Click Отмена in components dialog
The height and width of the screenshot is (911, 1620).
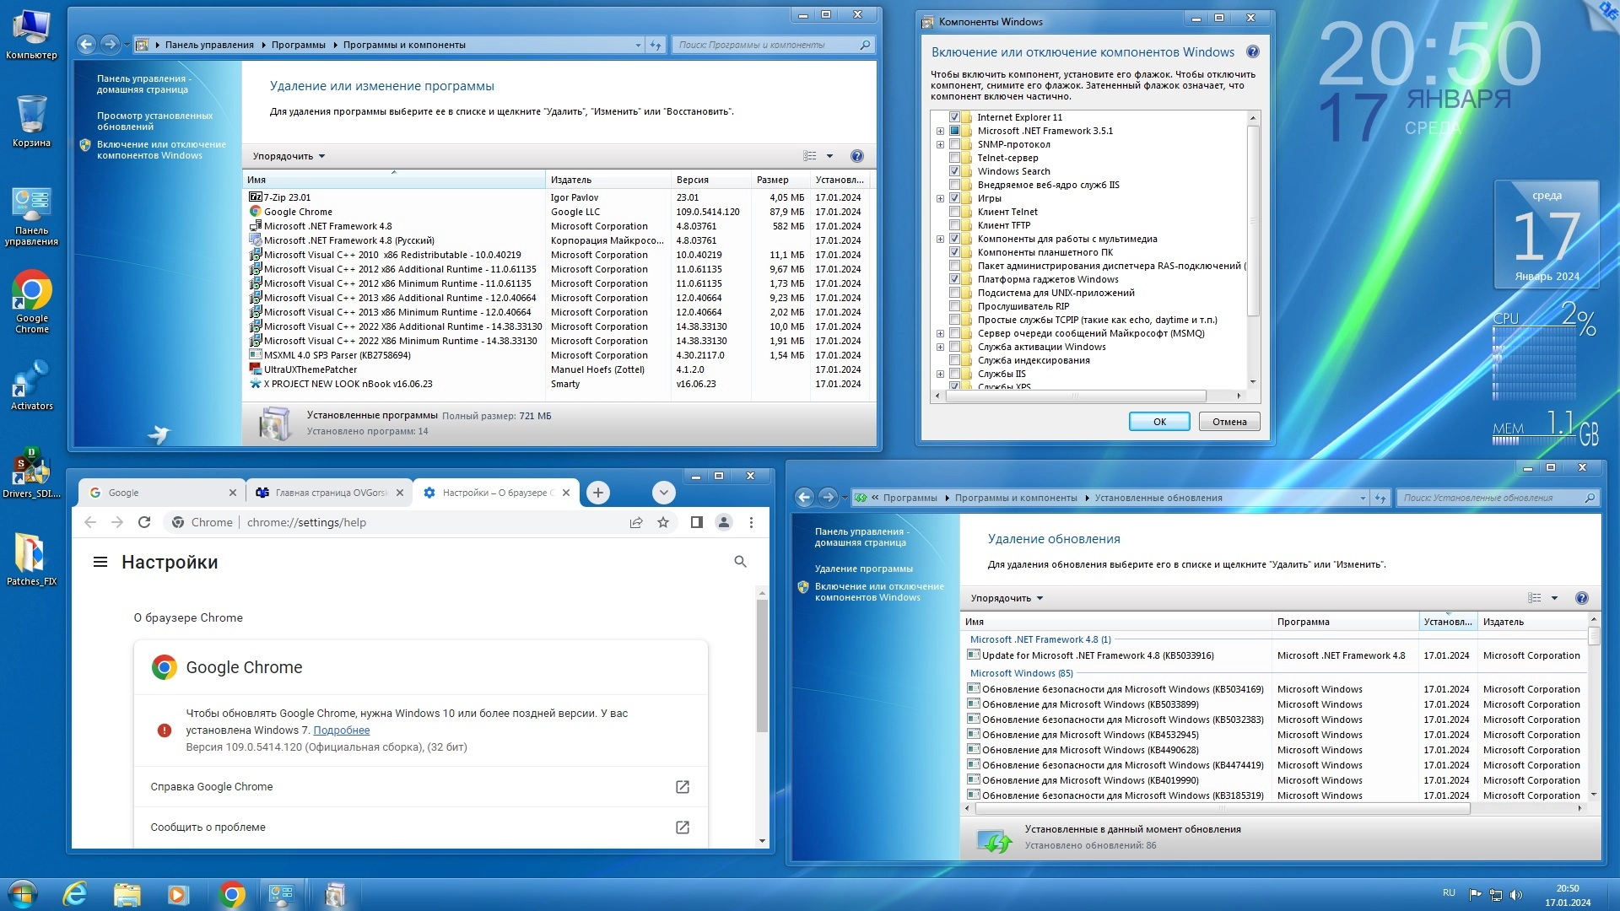pyautogui.click(x=1228, y=422)
